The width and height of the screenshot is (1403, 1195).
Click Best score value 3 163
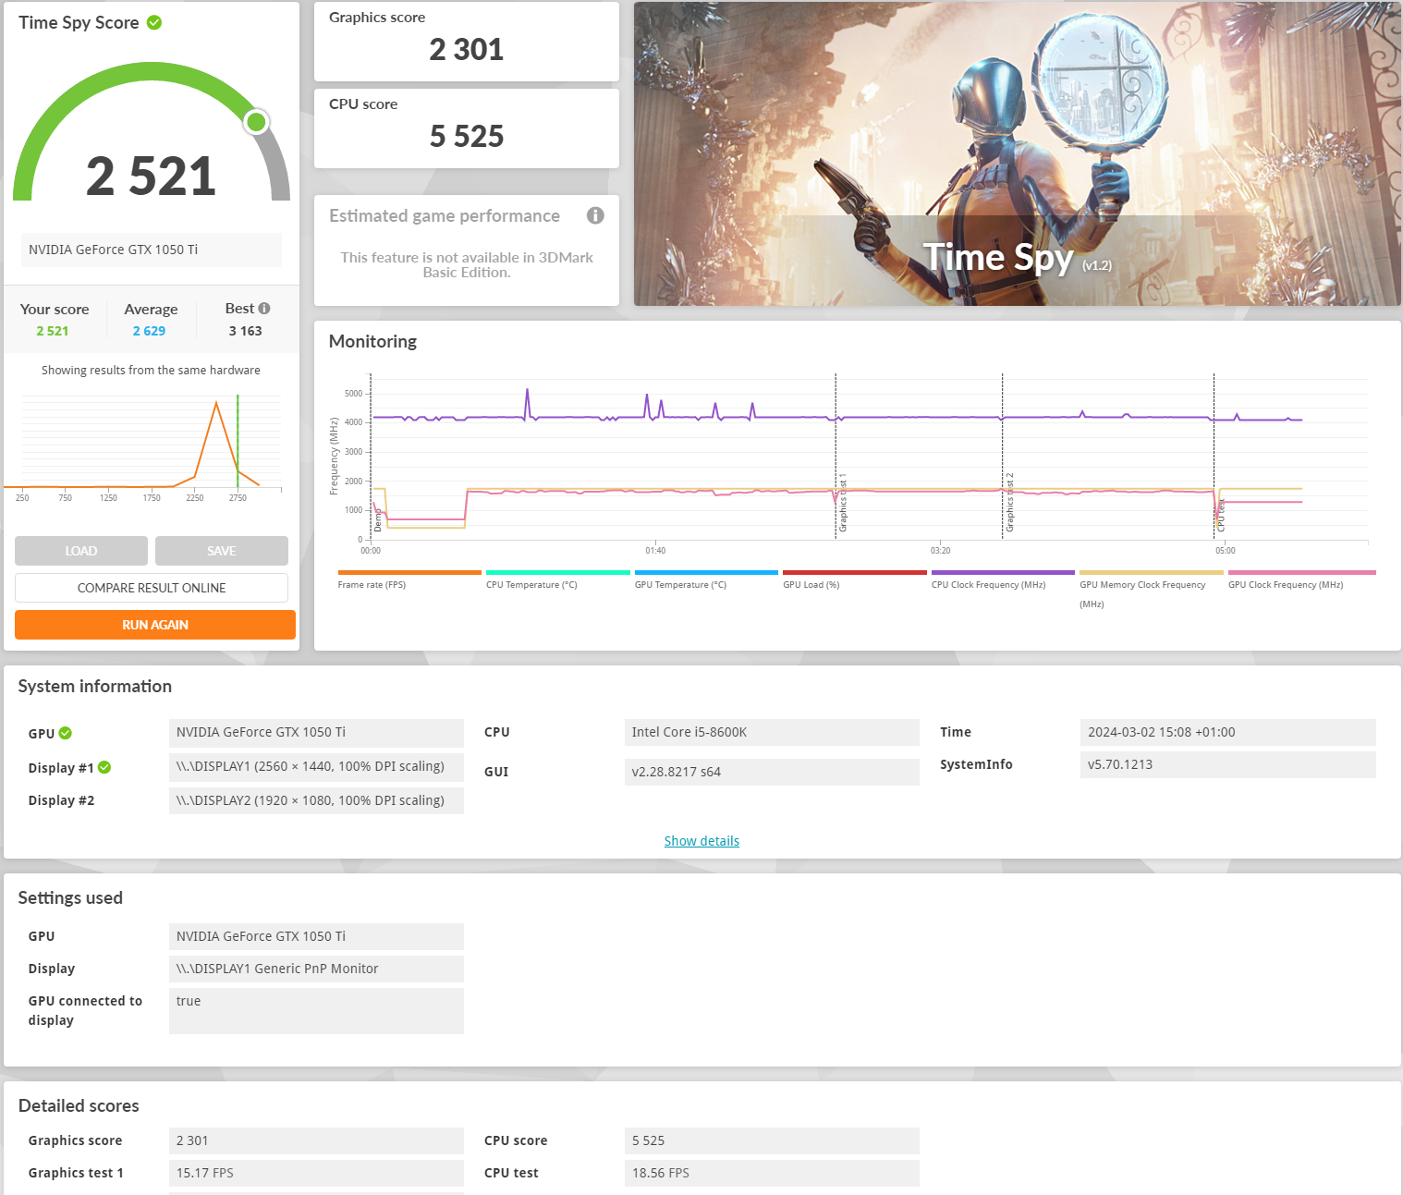[x=246, y=331]
